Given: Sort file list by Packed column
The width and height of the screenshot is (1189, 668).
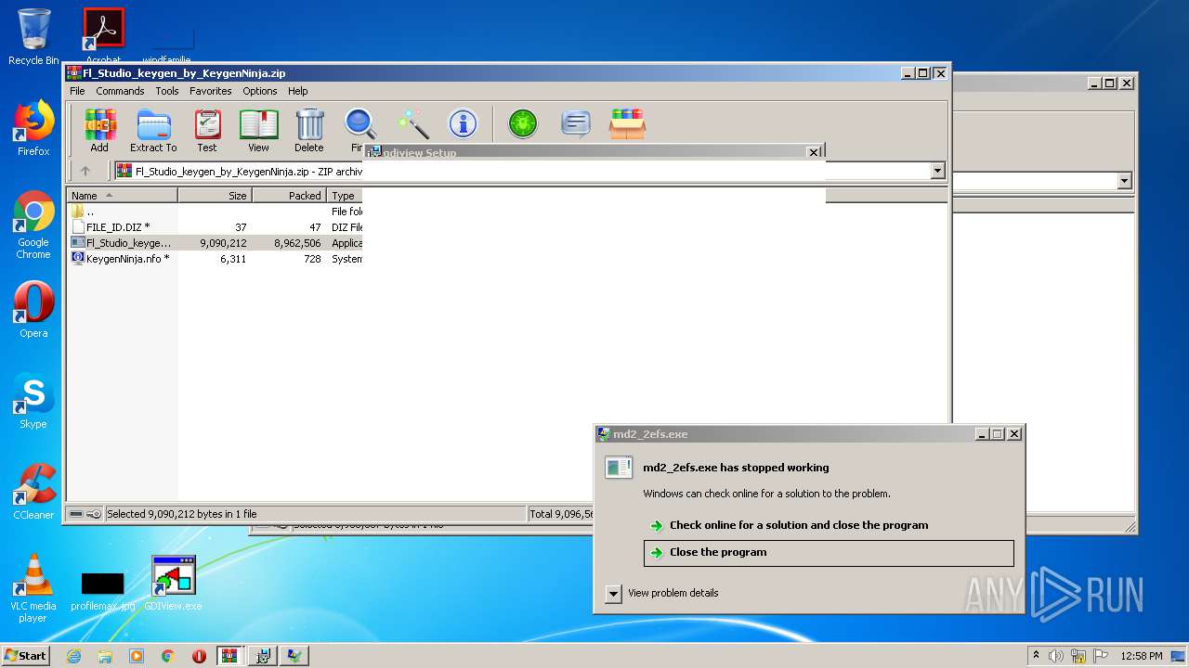Looking at the screenshot, I should click(x=289, y=196).
